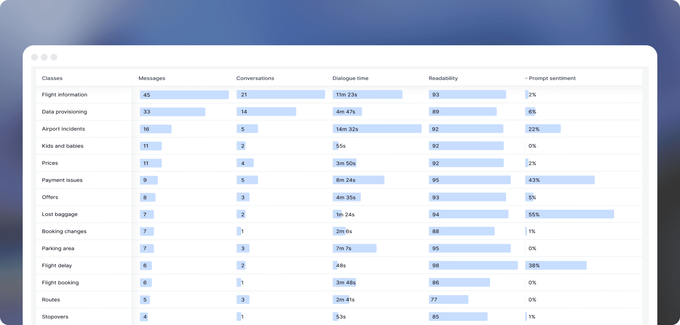The height and width of the screenshot is (325, 680).
Task: Click the sort indicator beside Prompt sentiment
Action: pyautogui.click(x=526, y=78)
